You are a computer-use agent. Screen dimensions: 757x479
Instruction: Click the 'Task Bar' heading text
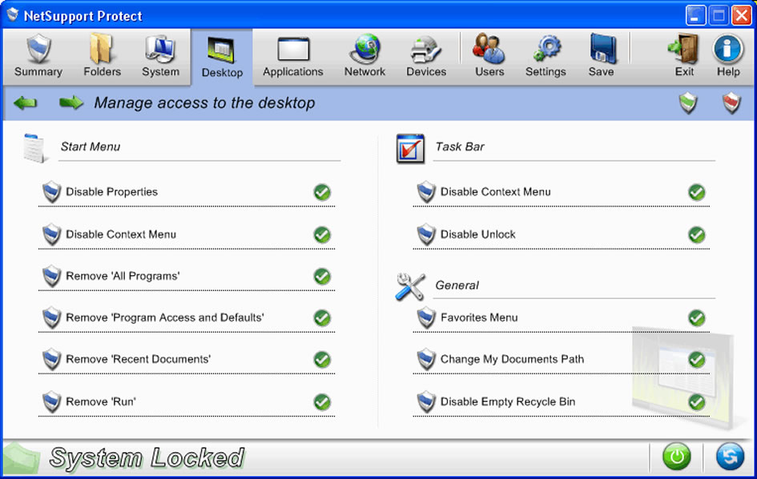click(x=460, y=146)
